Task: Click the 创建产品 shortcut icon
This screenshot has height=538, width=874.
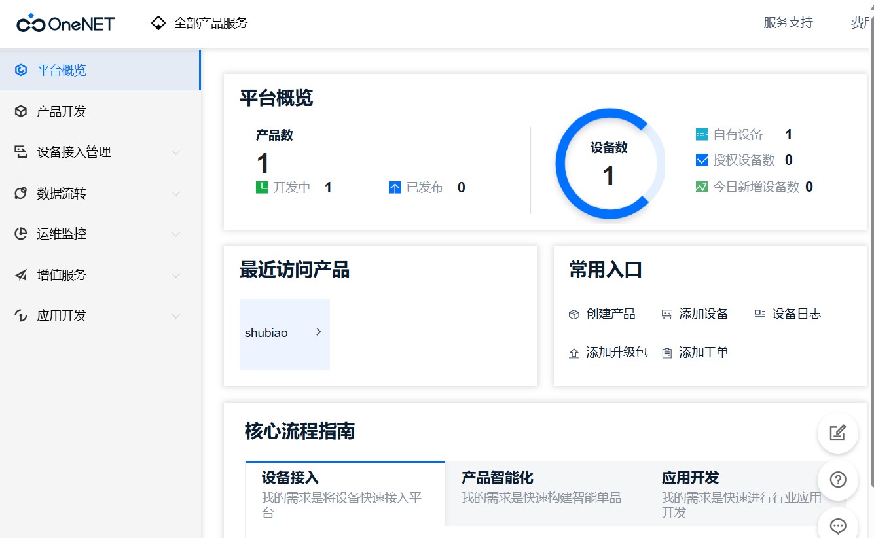Action: (x=574, y=314)
